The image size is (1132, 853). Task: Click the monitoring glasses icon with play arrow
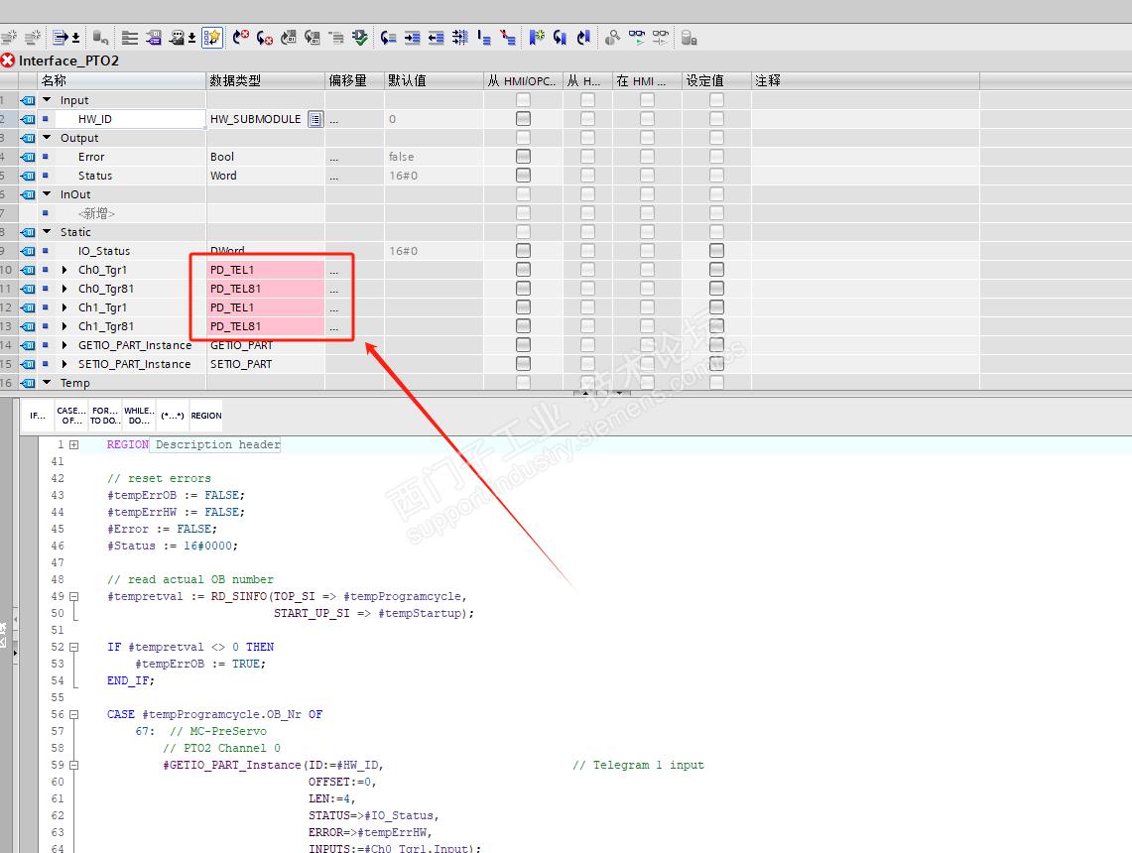637,38
